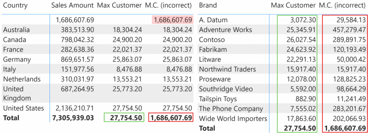Click the Contoso brand label
This screenshot has width=368, height=134.
212,40
